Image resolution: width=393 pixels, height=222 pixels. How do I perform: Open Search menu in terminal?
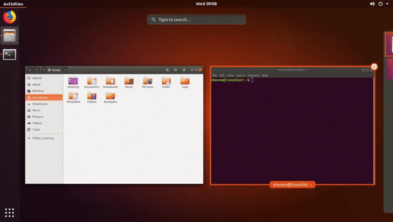(x=241, y=75)
